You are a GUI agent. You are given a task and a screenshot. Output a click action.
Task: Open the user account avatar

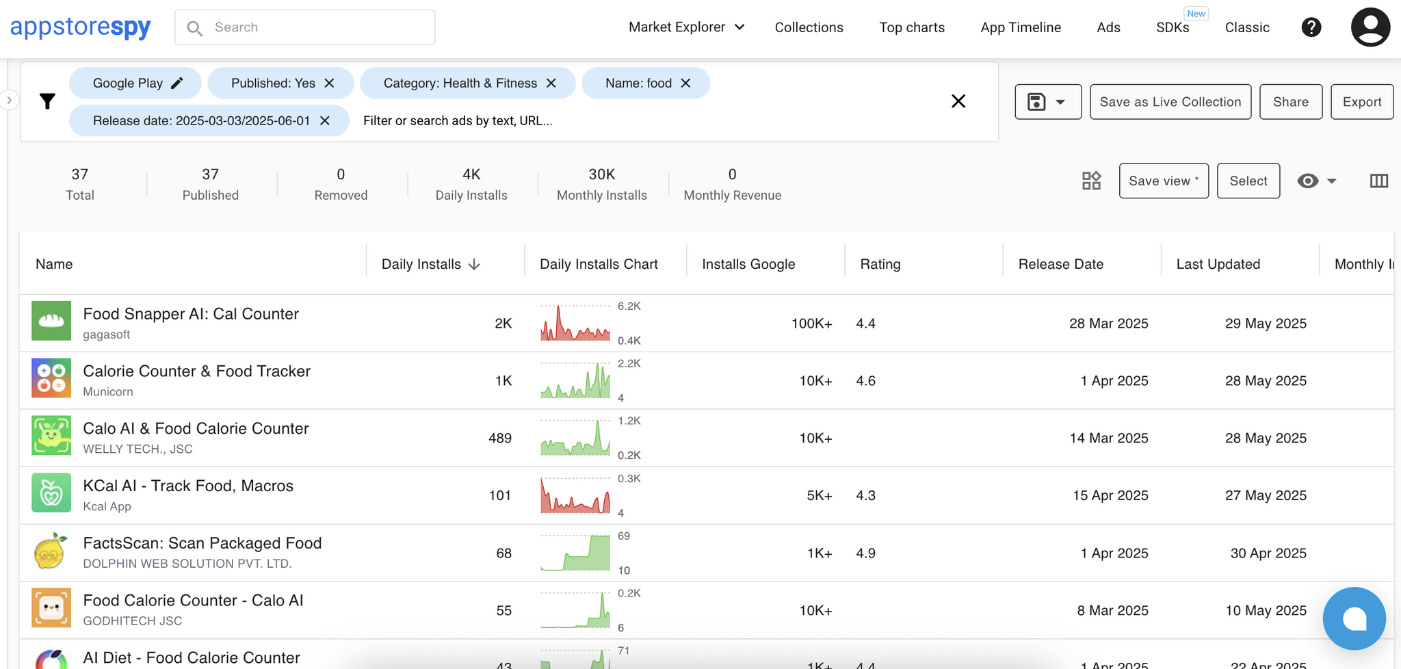(1370, 27)
